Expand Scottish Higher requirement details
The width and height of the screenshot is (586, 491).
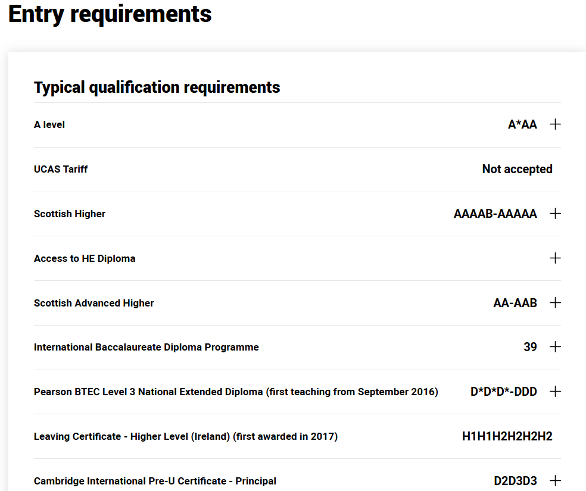[555, 214]
